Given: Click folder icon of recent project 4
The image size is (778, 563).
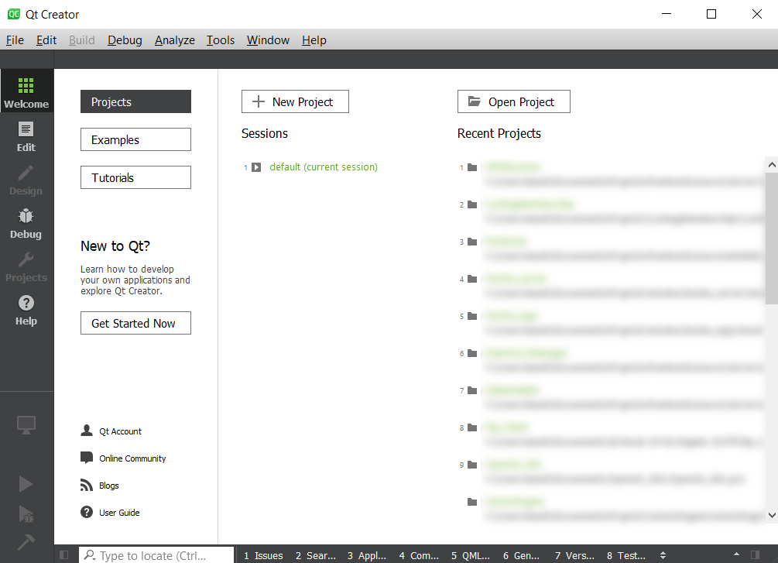Looking at the screenshot, I should pyautogui.click(x=472, y=279).
